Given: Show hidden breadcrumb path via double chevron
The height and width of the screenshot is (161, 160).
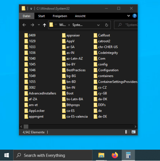Looking at the screenshot, I should point(56,25).
